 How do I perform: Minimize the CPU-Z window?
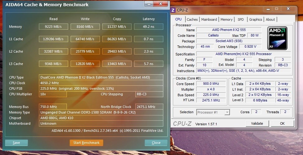[268, 9]
